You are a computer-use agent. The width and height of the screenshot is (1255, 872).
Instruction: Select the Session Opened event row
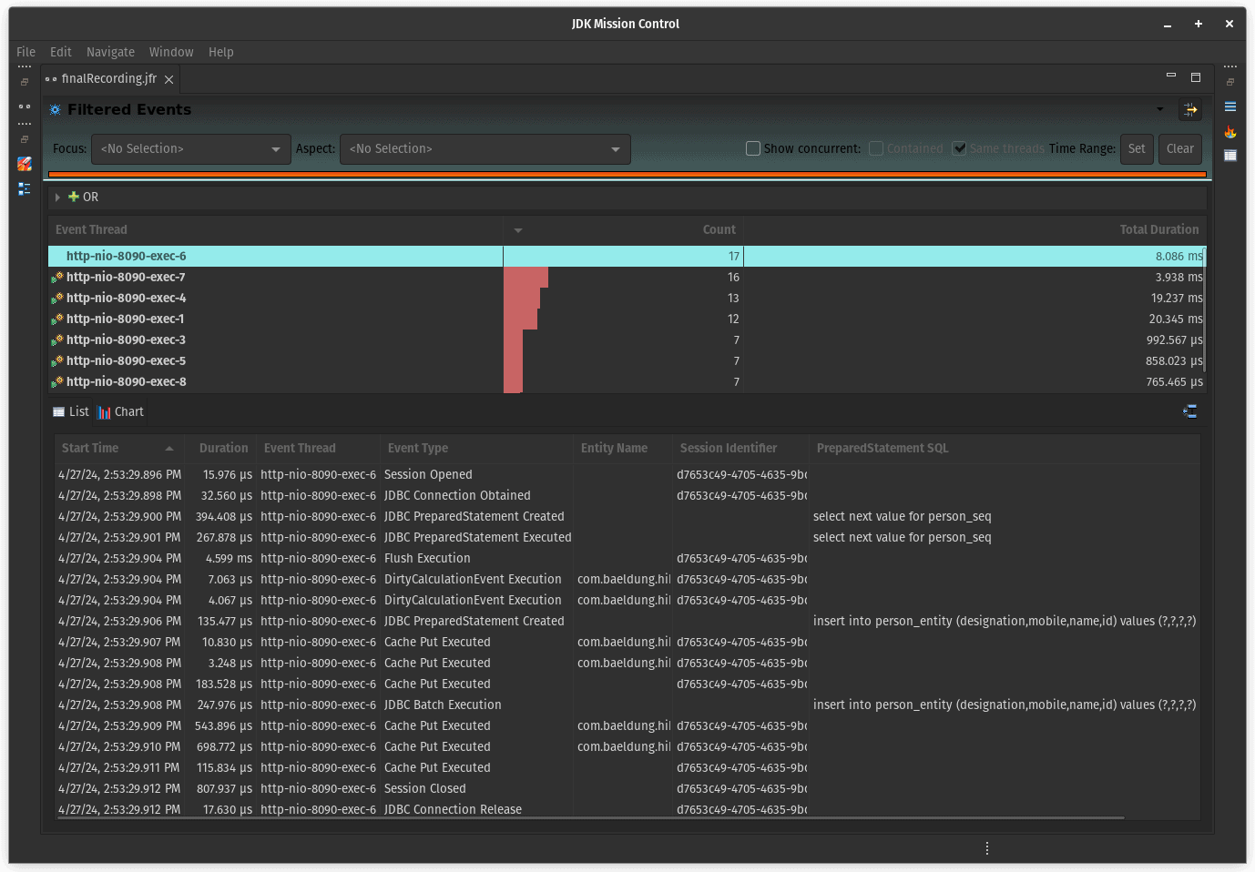click(627, 474)
